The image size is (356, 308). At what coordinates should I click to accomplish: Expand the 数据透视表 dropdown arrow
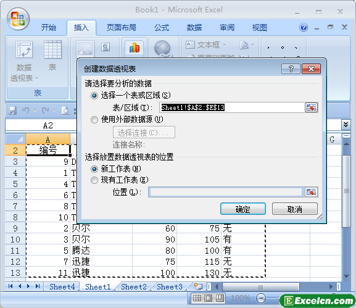coord(36,78)
